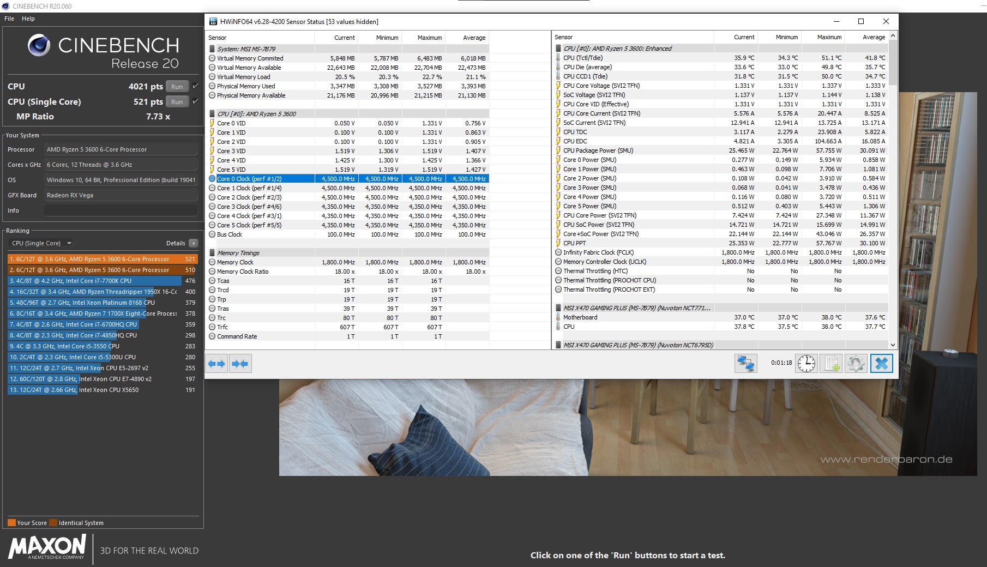
Task: Click the thermometer icon beside CPU Die (average)
Action: (558, 67)
